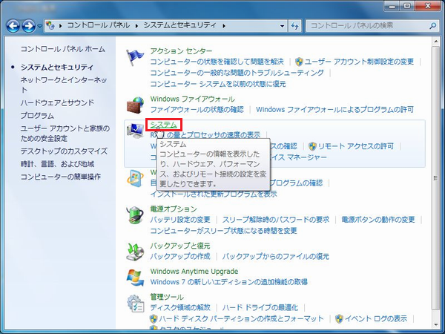
Task: Click the Forward navigation arrow button
Action: (x=29, y=26)
